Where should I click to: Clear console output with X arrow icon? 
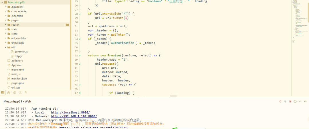[x=305, y=101]
